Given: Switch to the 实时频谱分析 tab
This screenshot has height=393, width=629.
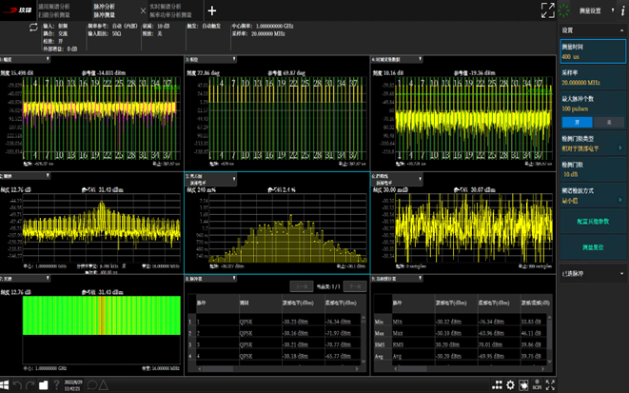Looking at the screenshot, I should point(170,10).
